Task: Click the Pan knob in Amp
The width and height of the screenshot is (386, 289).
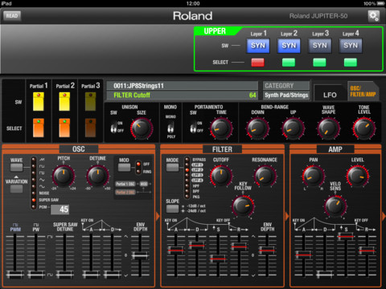Action: 313,176
